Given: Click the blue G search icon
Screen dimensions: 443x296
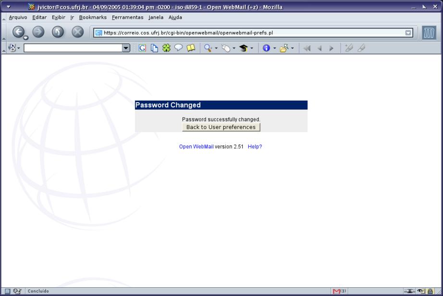Looking at the screenshot, I should point(143,48).
